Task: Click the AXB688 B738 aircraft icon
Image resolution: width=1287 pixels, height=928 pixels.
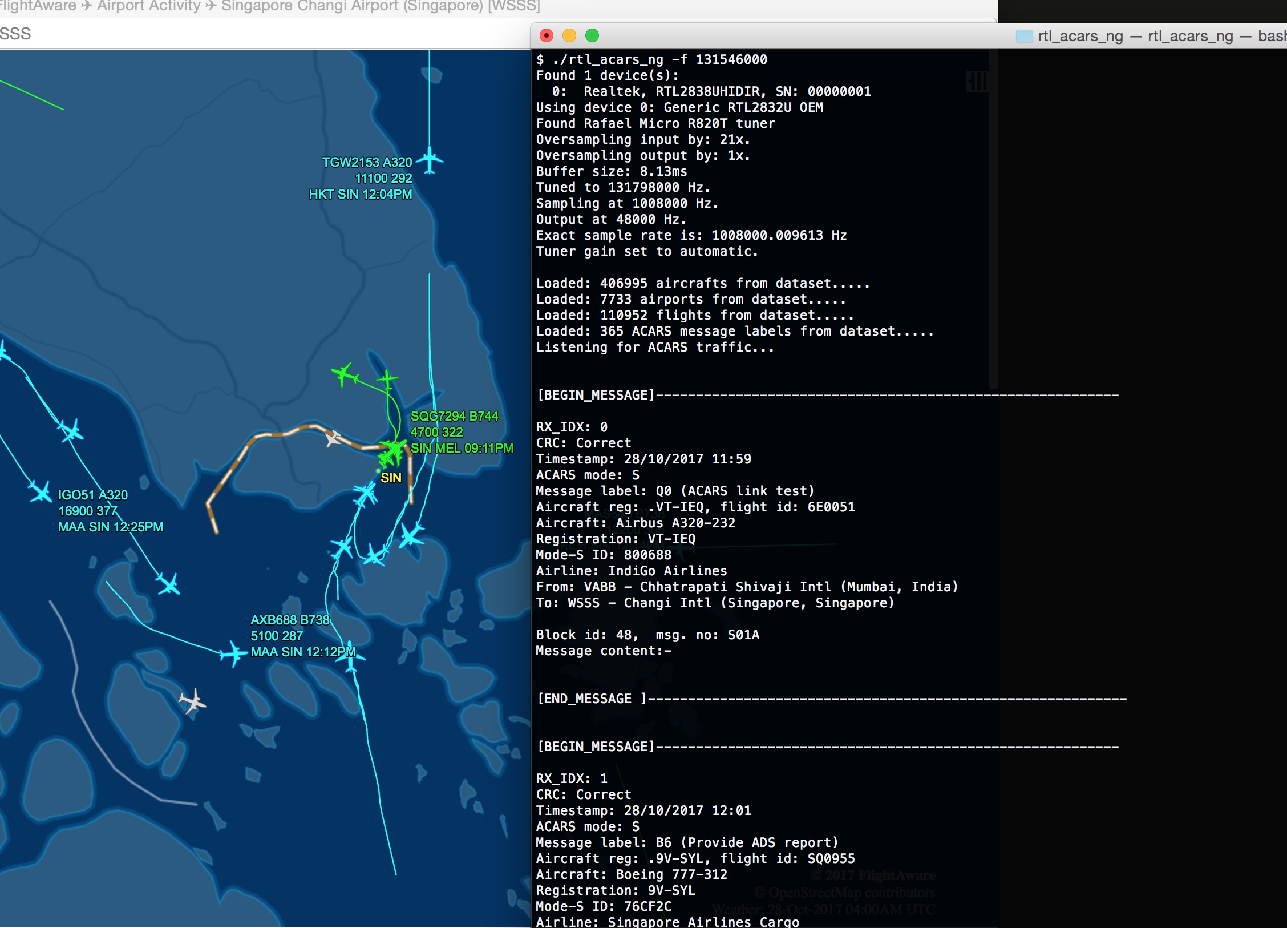Action: tap(234, 653)
